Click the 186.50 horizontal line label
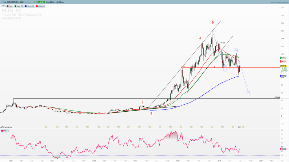Screen dimensions: 289x162 (222, 43)
